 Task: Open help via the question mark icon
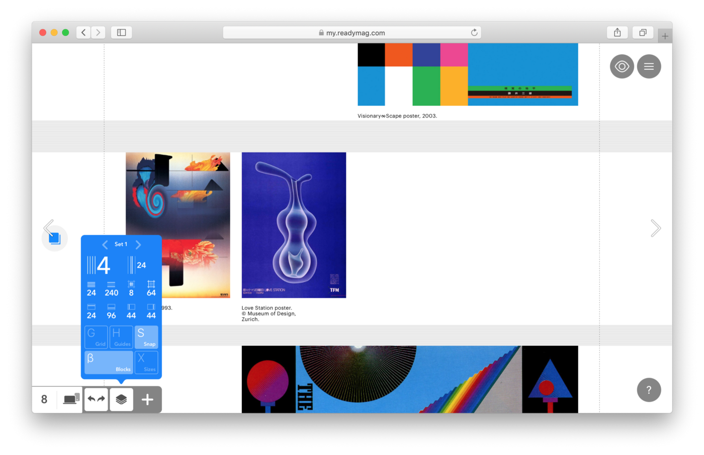[x=649, y=390]
